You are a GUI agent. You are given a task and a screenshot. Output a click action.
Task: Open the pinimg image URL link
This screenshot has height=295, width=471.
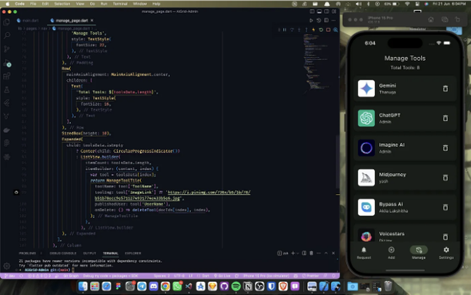[209, 192]
